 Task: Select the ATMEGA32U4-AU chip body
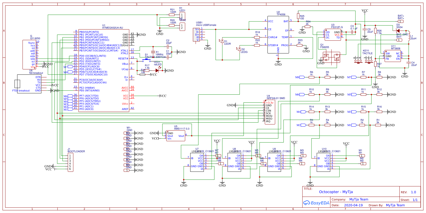pos(104,70)
